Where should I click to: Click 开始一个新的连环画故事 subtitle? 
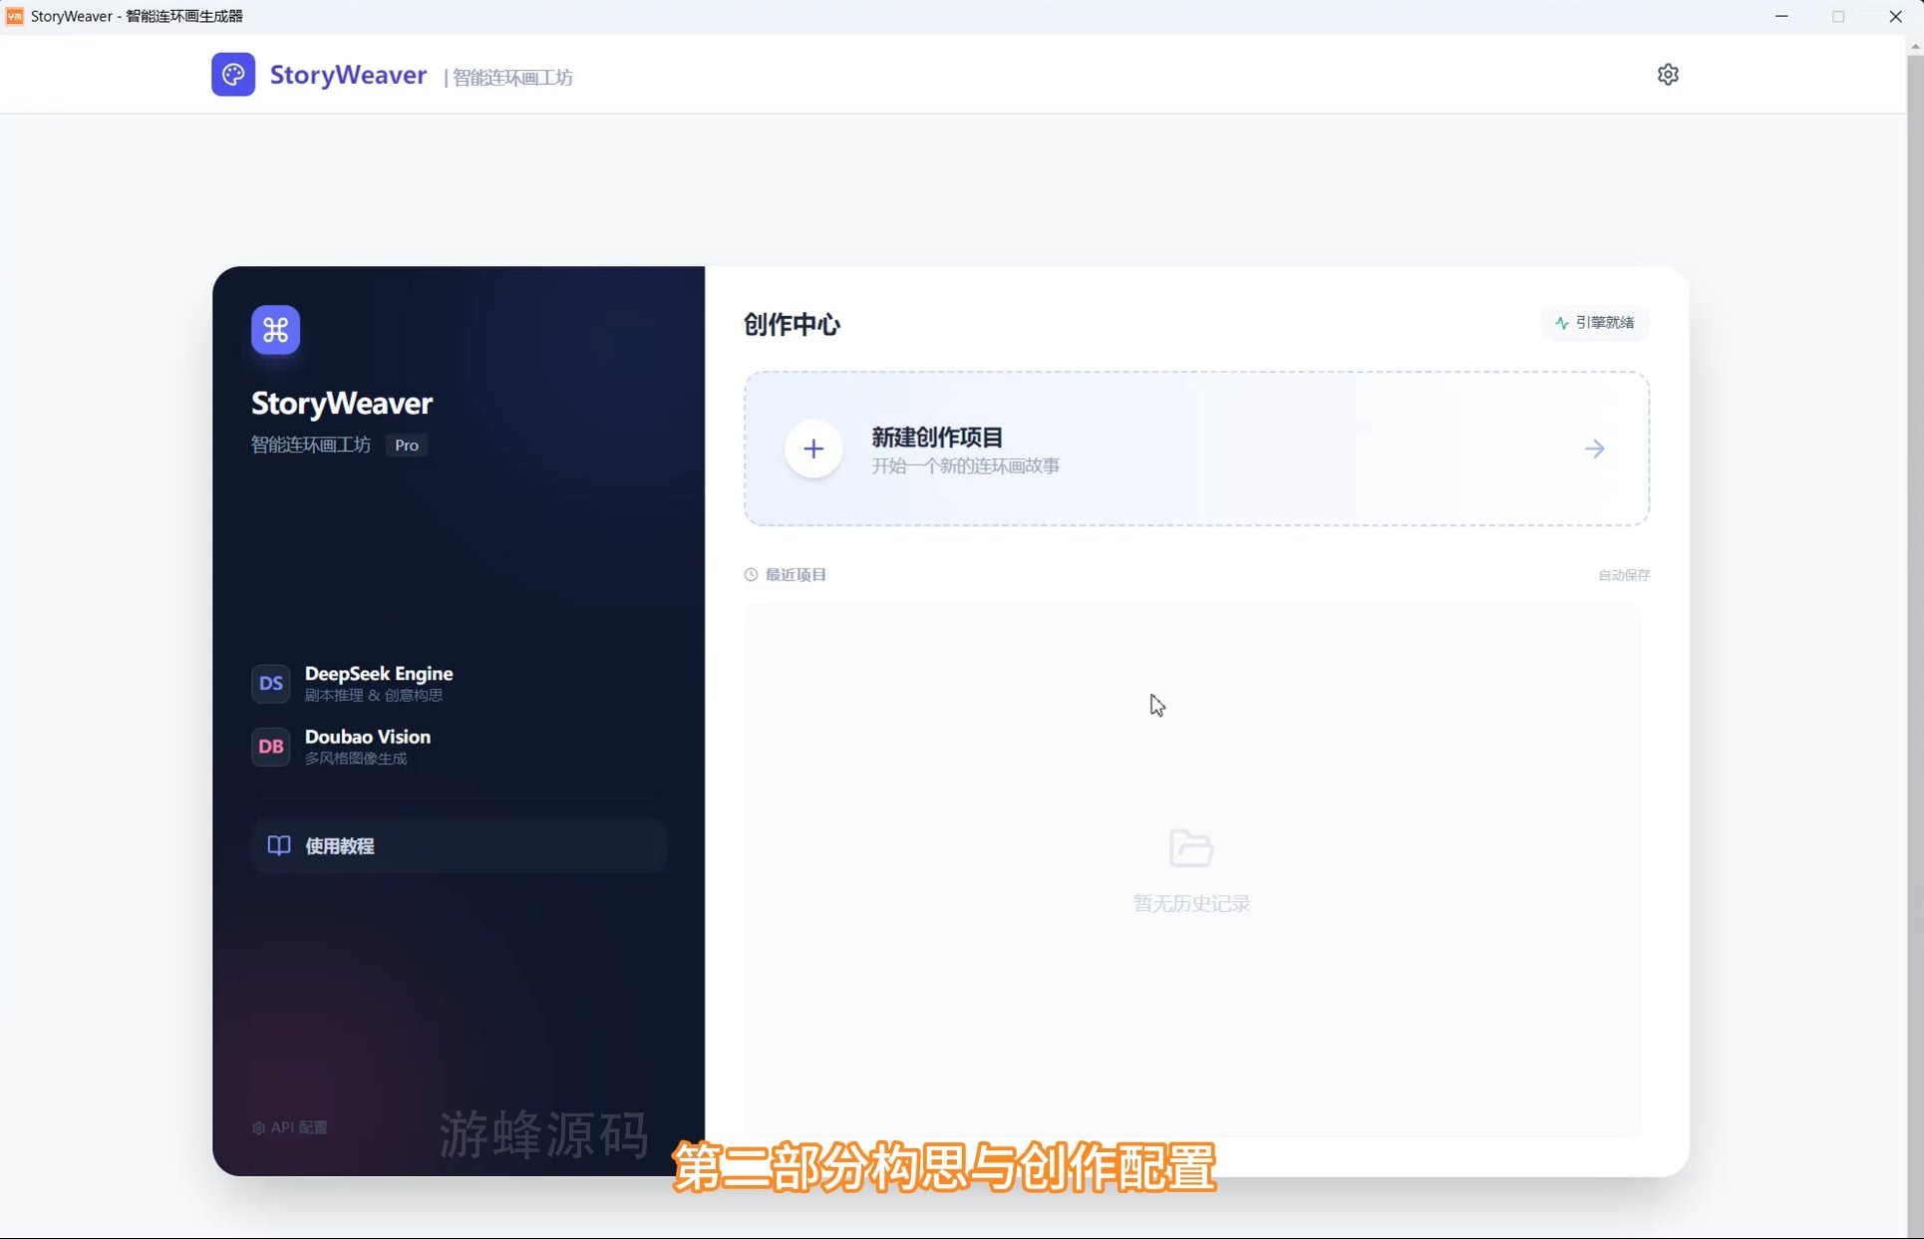pos(966,465)
